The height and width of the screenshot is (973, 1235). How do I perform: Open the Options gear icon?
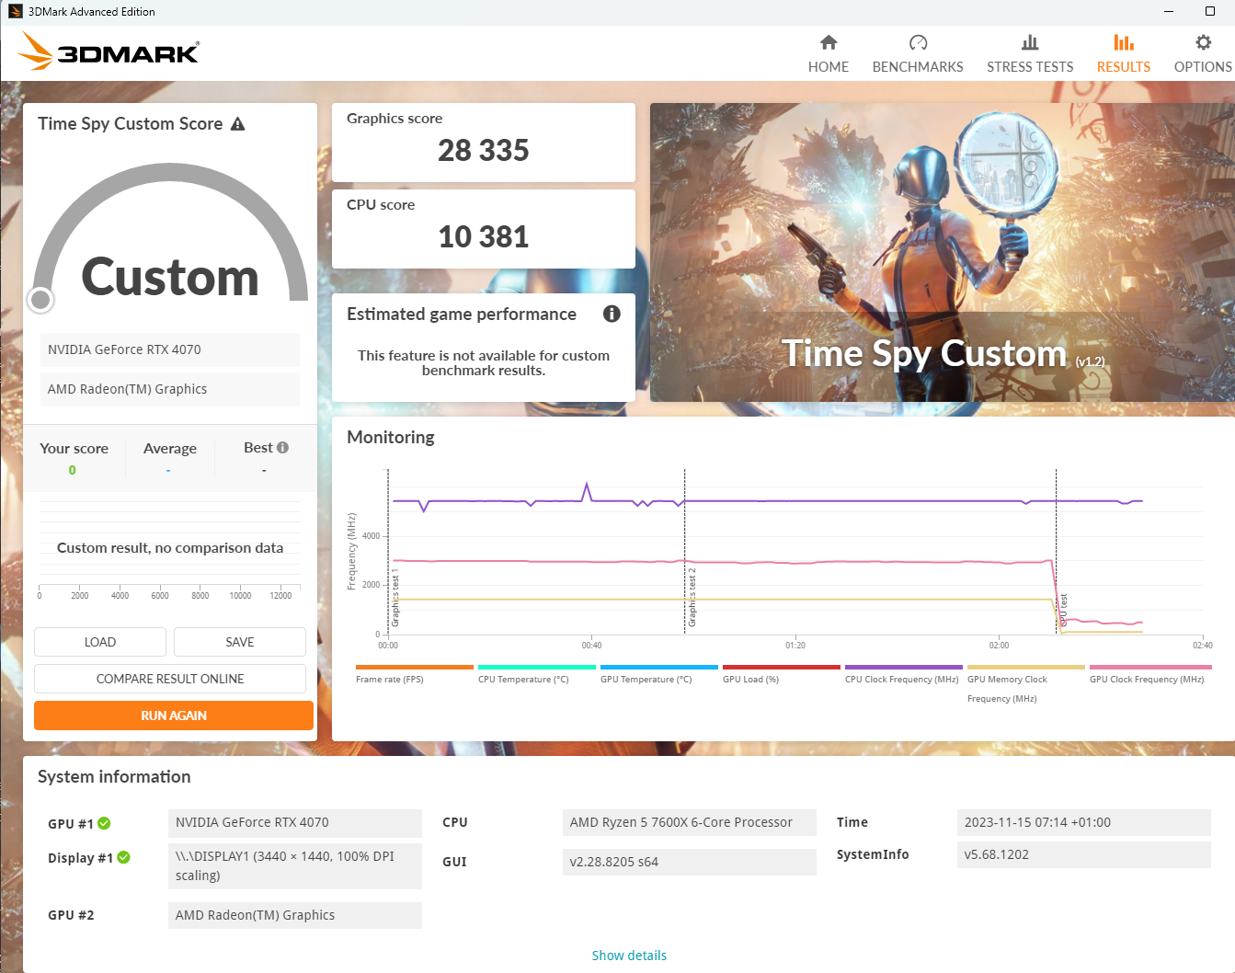(1203, 42)
